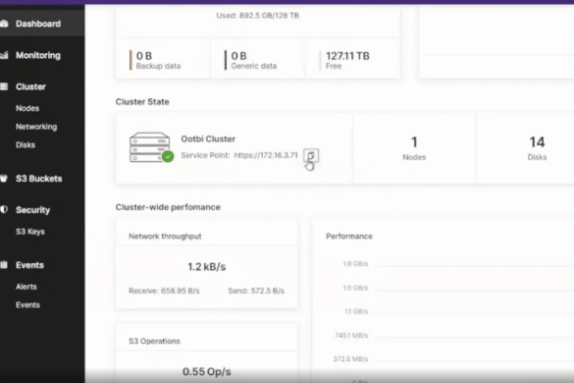Click the Ootbi Cluster name
The height and width of the screenshot is (383, 574).
208,138
